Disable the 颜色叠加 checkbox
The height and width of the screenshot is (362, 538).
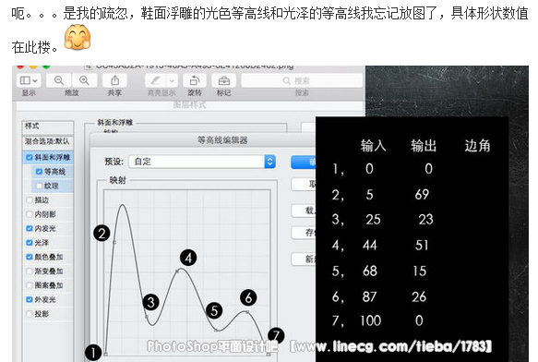[x=30, y=257]
